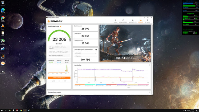Click Compare Result Online button
199x112 pixels.
(59, 78)
